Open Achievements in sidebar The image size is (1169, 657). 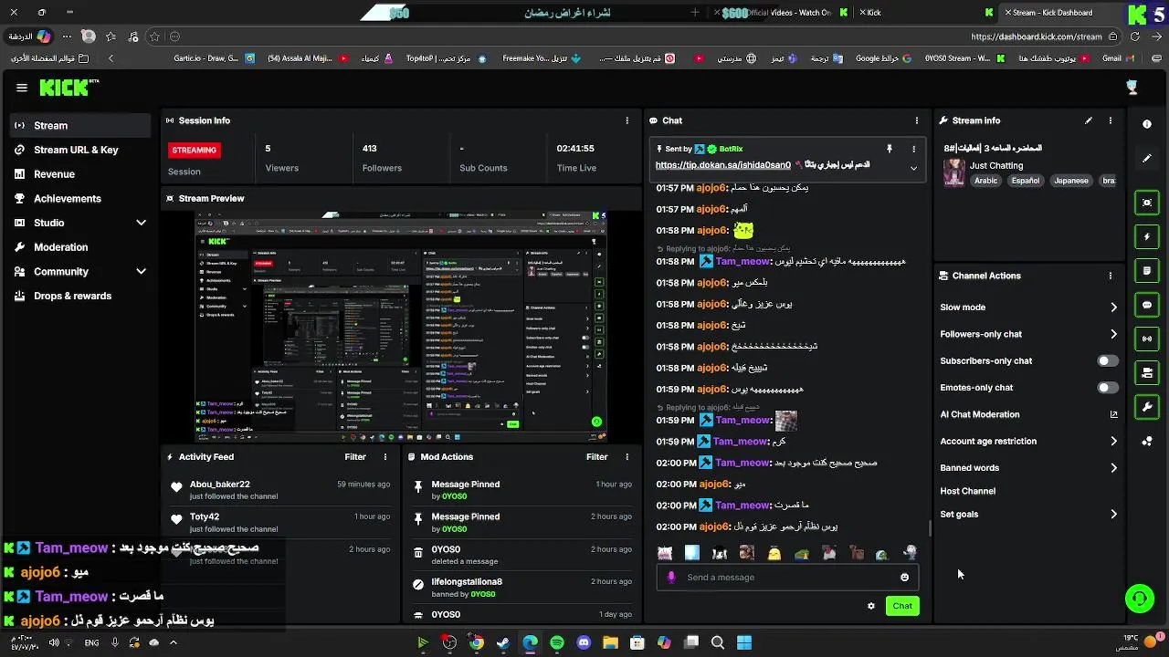pos(80,198)
